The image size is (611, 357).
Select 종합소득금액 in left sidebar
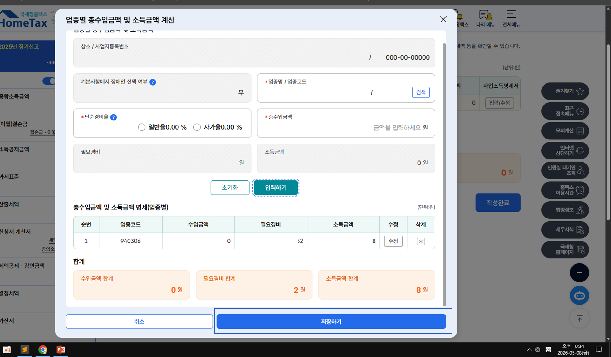point(14,97)
